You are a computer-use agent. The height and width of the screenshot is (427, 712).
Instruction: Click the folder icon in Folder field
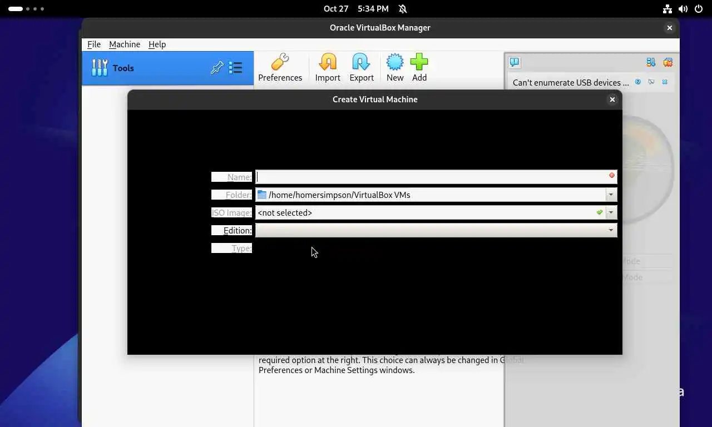[x=262, y=195]
